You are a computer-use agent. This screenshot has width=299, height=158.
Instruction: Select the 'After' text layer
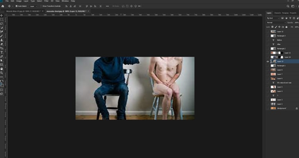click(279, 44)
